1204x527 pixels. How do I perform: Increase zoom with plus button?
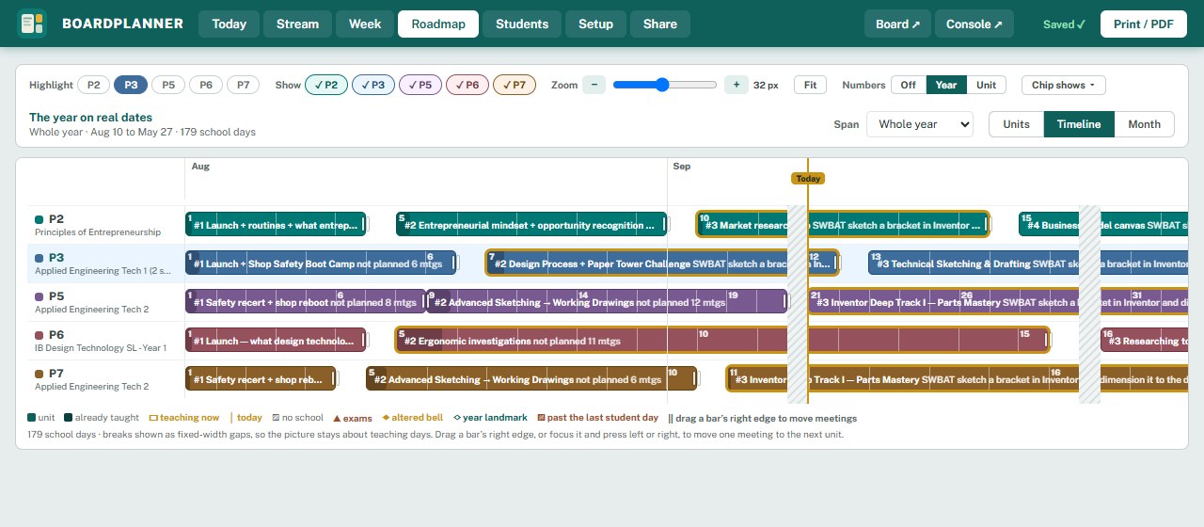pos(736,85)
